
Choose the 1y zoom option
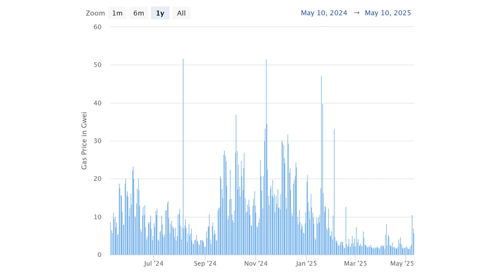(x=160, y=13)
